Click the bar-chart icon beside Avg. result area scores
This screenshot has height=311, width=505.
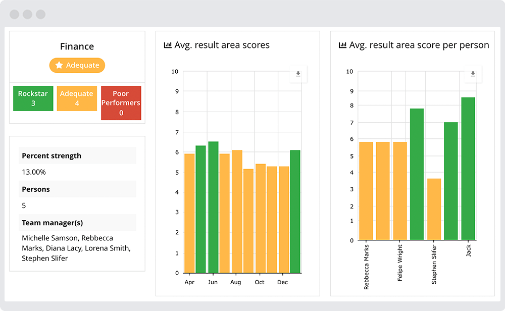(x=167, y=45)
